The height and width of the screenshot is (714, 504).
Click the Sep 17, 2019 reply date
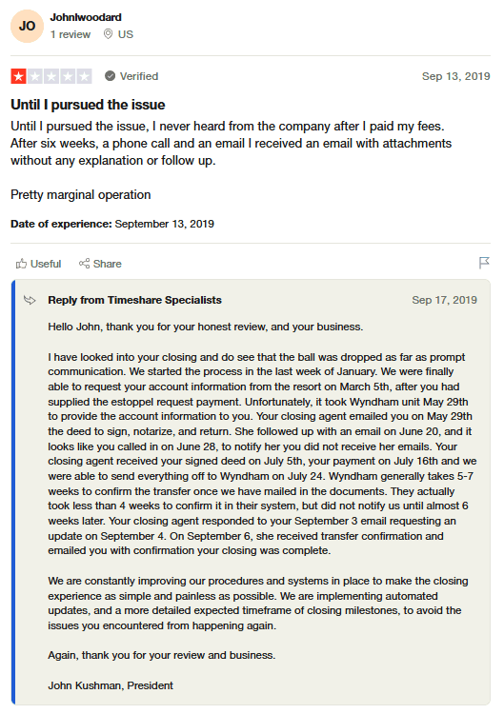point(444,300)
